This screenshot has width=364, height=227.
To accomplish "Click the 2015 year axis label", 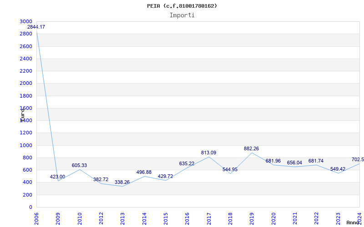I will (166, 219).
